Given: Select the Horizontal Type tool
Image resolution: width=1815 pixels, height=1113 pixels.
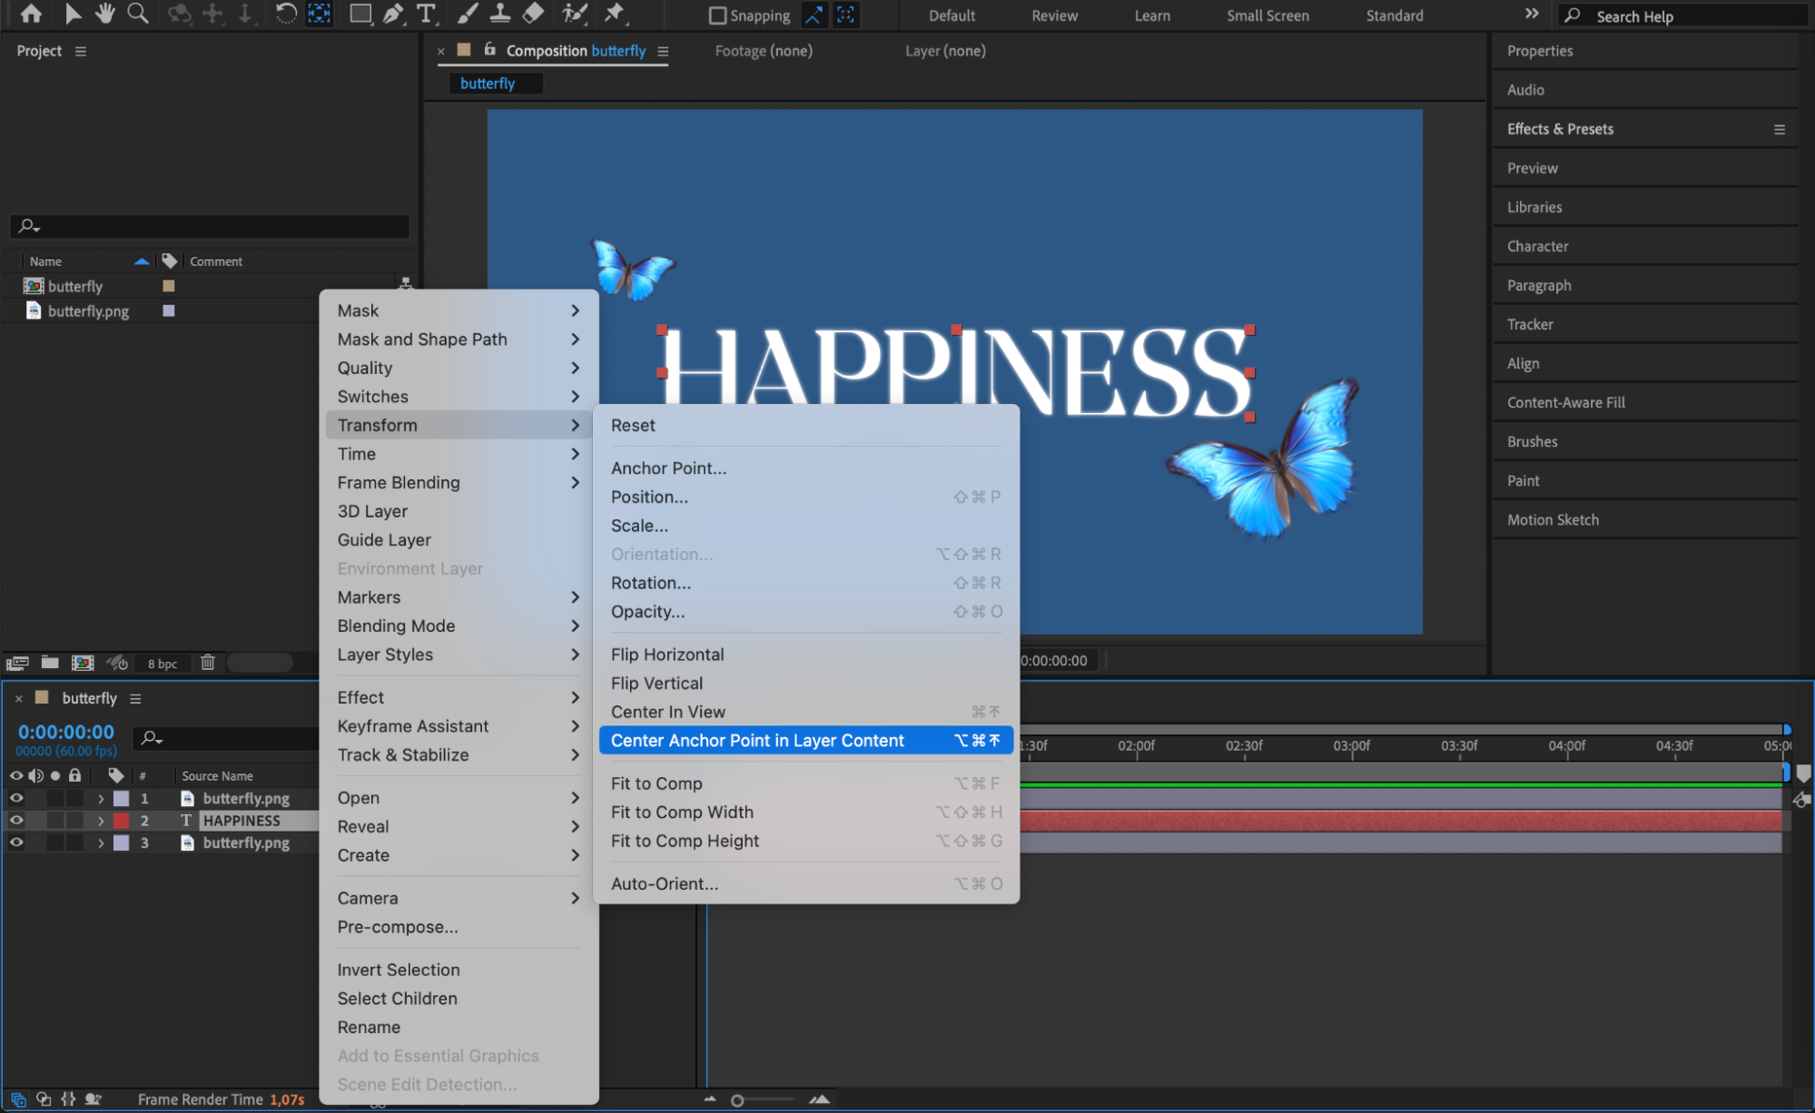Looking at the screenshot, I should click(426, 14).
